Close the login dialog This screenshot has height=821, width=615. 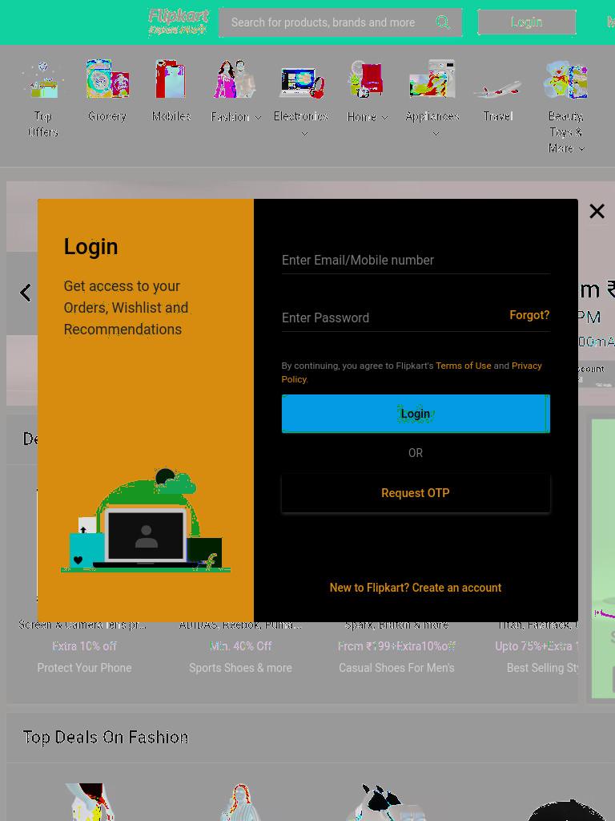coord(597,211)
